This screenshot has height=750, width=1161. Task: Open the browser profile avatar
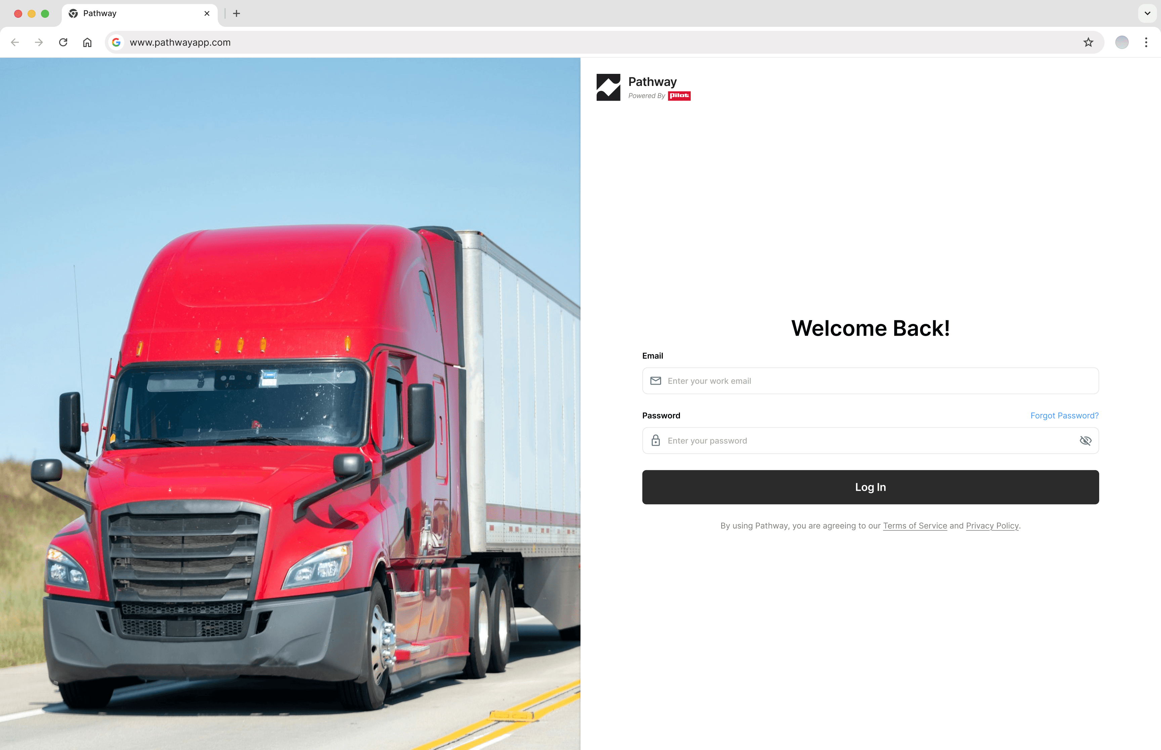coord(1122,42)
